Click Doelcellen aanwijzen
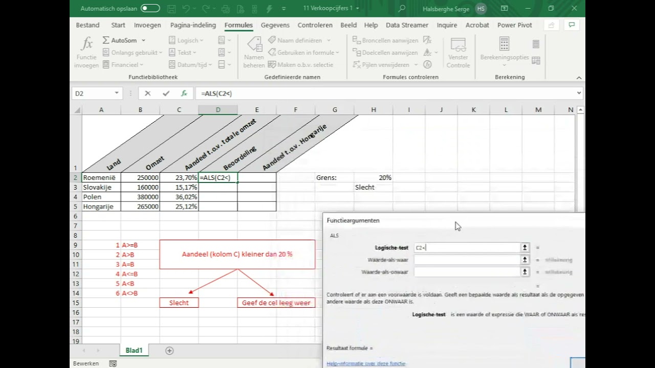 (x=385, y=53)
